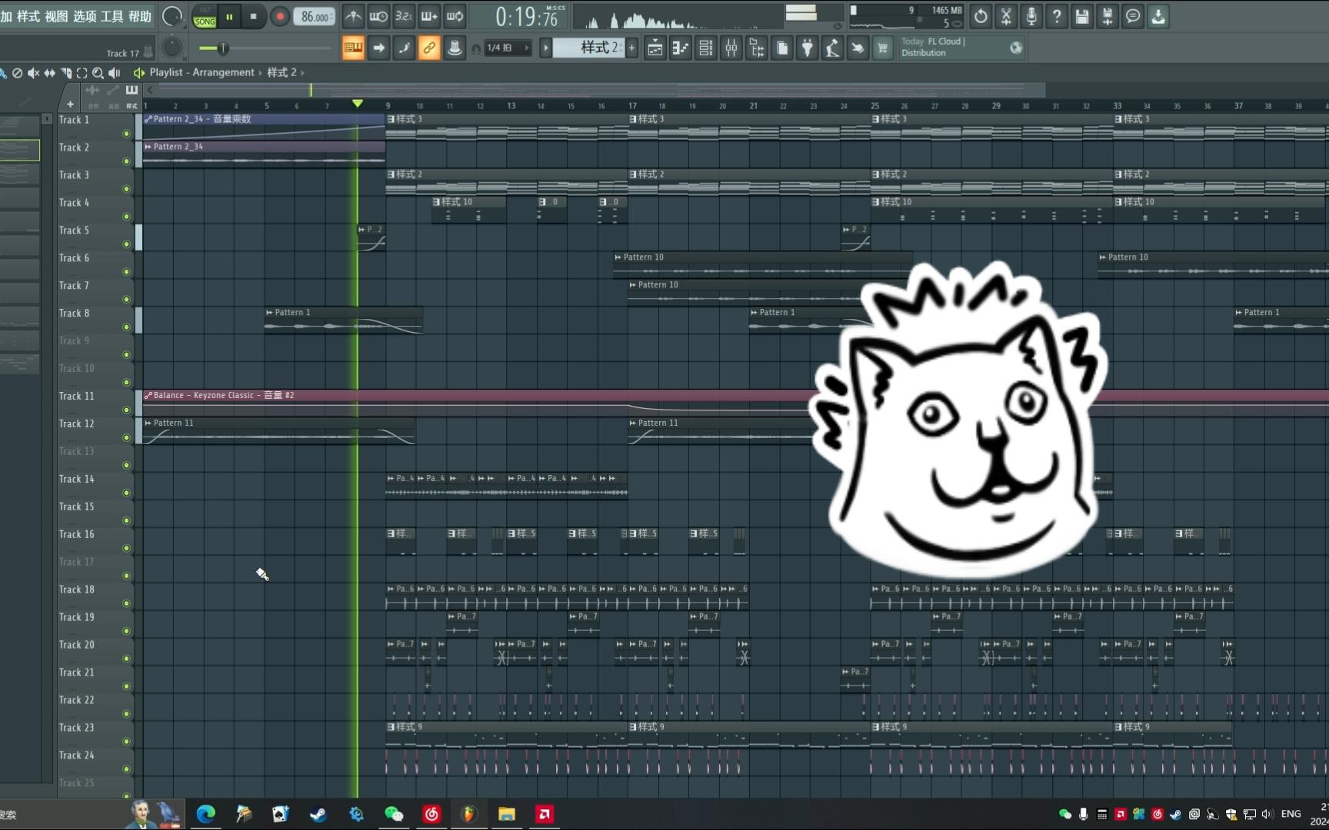Viewport: 1329px width, 830px height.
Task: Mute Track 8 via its green dot
Action: [126, 327]
